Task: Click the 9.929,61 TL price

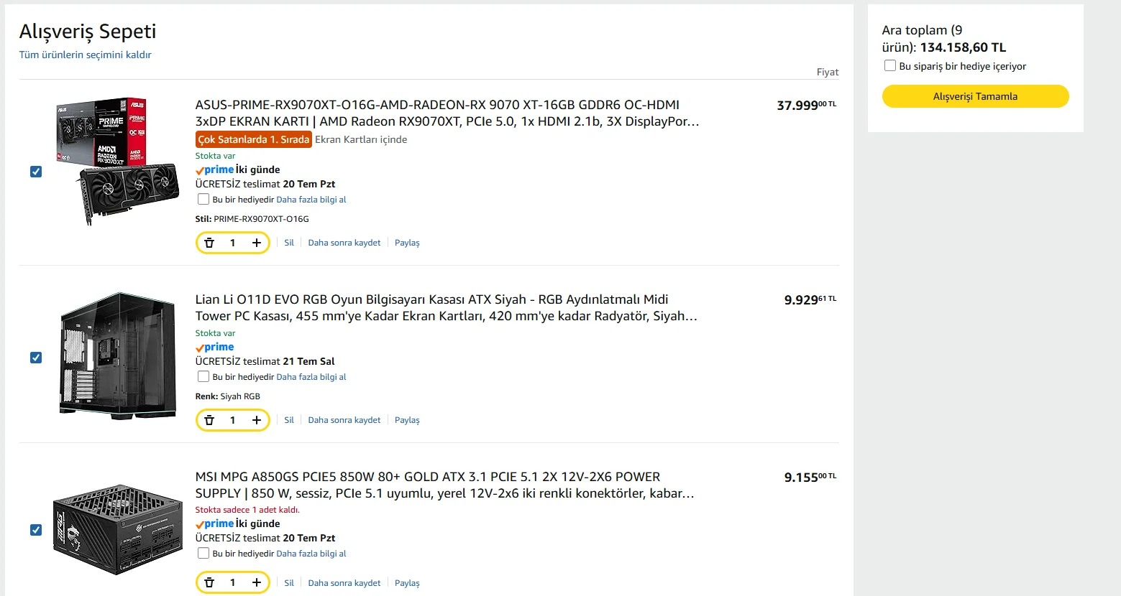Action: 810,300
